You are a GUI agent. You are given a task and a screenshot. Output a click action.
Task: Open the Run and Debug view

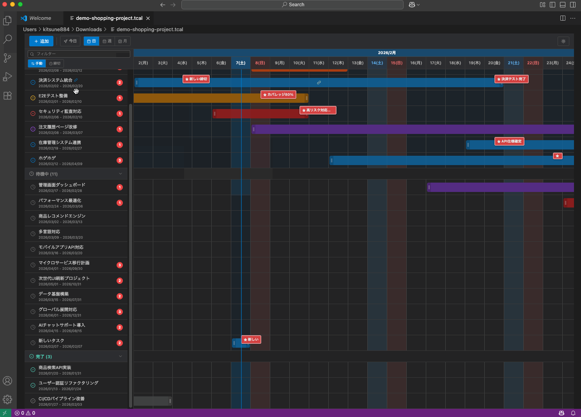7,77
